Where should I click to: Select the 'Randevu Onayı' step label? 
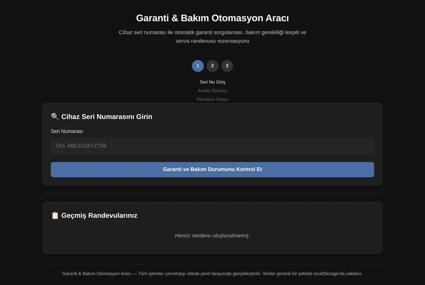pyautogui.click(x=212, y=99)
